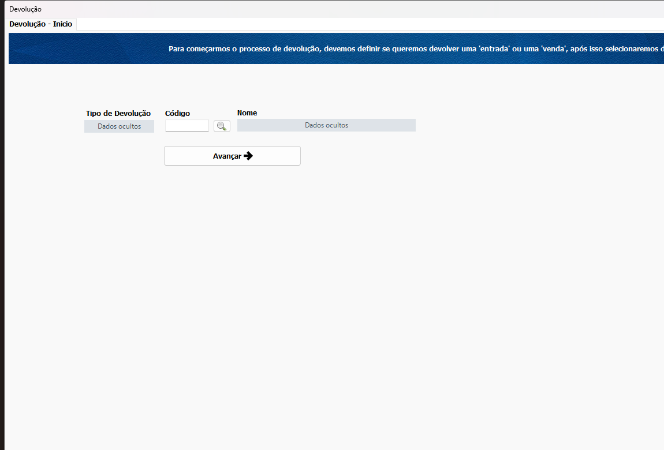Select the Devolução - Inicio tab

click(x=41, y=24)
